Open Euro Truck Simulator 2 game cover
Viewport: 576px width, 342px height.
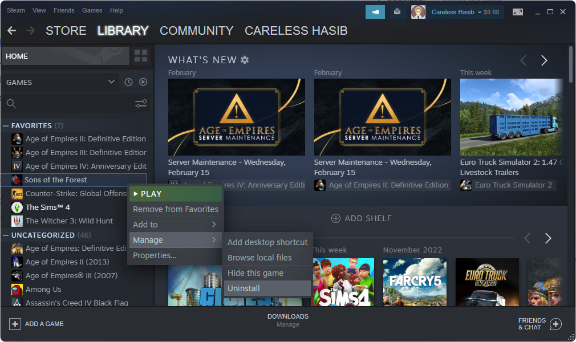tap(487, 282)
